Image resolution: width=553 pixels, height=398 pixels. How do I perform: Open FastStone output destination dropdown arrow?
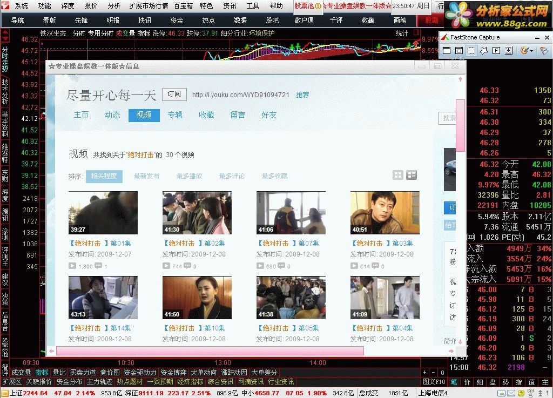click(x=531, y=51)
